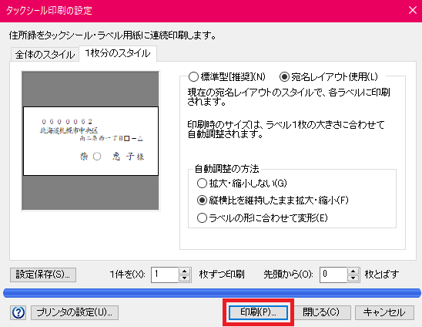Click the 印刷(P)... button
Screen dimensions: 422x327
(x=258, y=312)
